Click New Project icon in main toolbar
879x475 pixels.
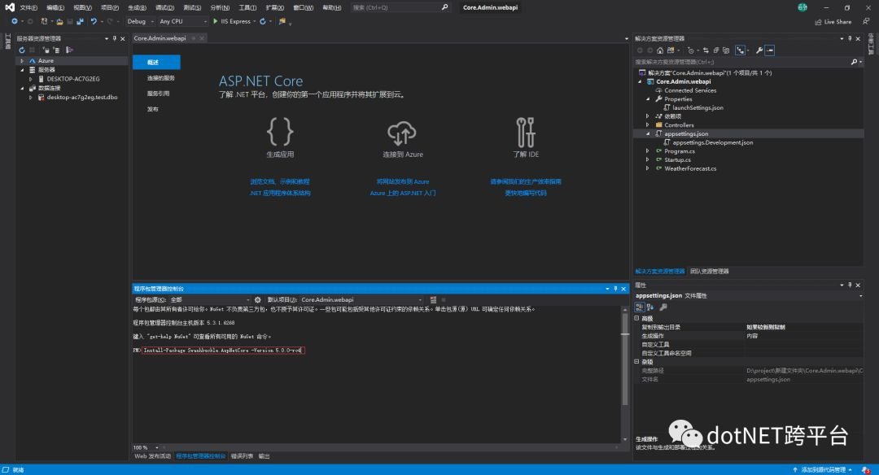click(44, 21)
